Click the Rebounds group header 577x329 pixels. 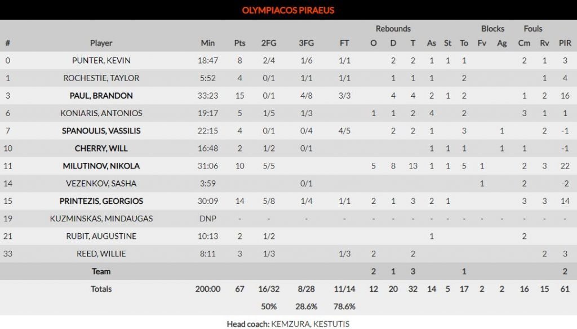[x=393, y=29]
